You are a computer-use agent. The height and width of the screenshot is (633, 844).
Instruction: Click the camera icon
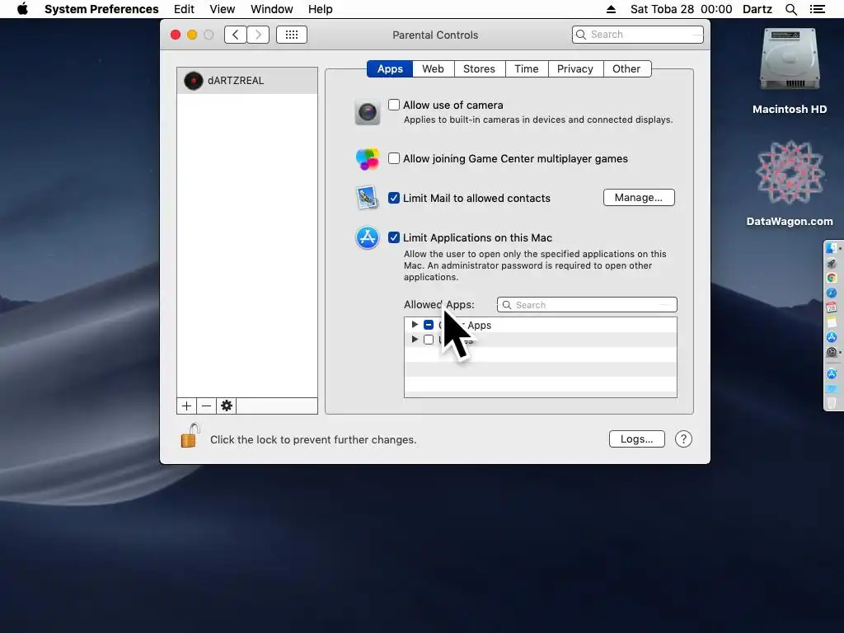tap(368, 112)
